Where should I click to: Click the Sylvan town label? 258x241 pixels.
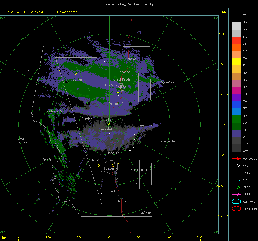click(x=110, y=85)
